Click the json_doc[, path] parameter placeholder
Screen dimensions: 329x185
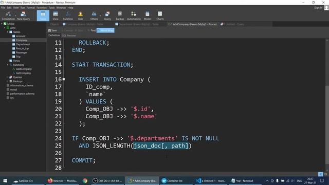coord(161,145)
